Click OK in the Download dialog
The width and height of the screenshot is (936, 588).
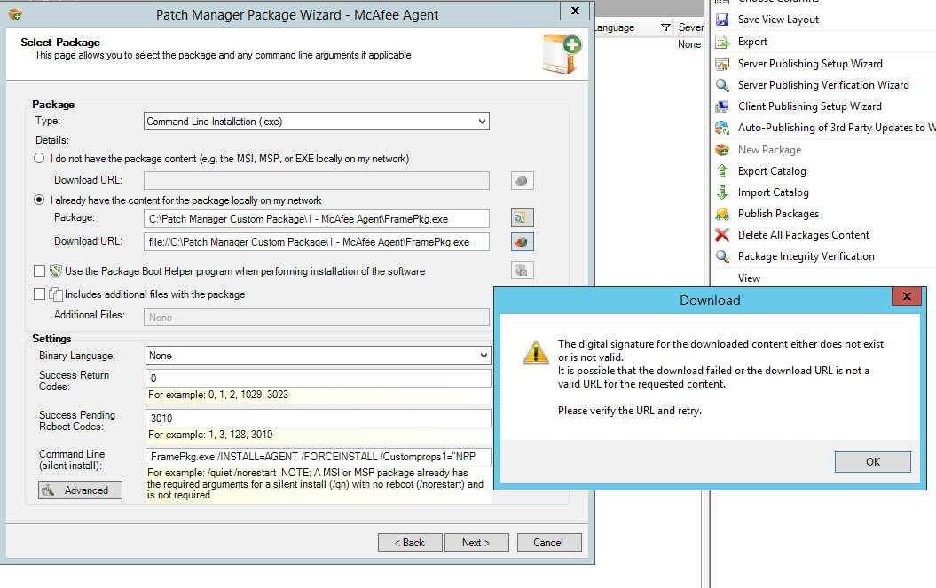pyautogui.click(x=873, y=461)
